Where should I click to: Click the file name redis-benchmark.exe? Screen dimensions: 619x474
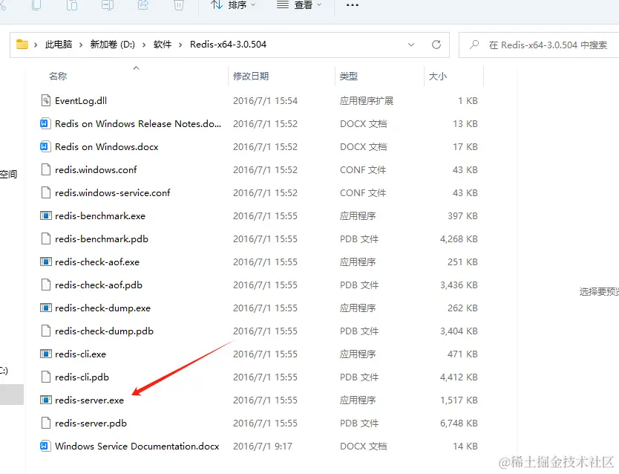[x=100, y=215]
